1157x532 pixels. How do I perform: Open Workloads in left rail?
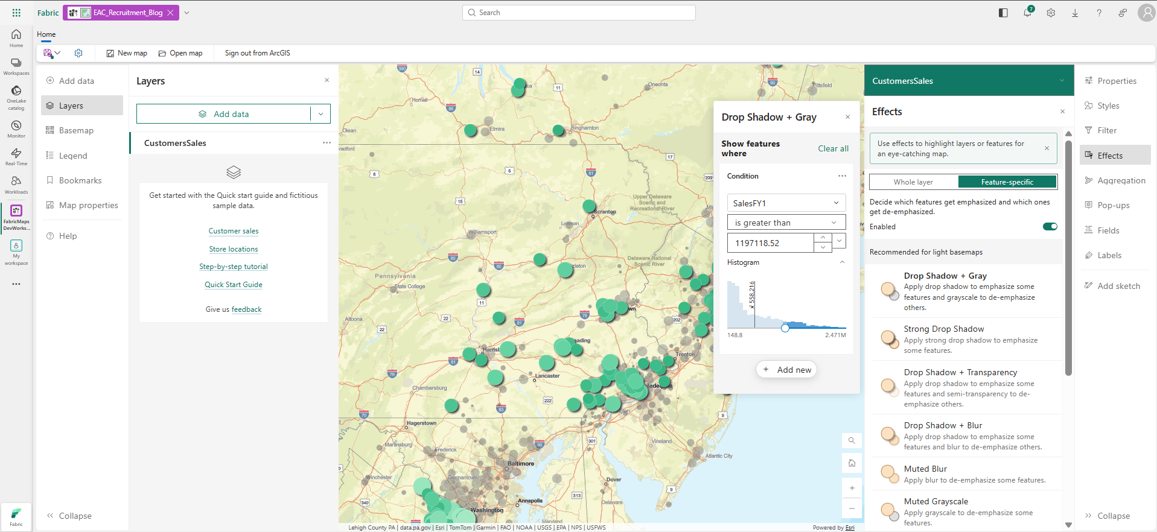tap(16, 185)
